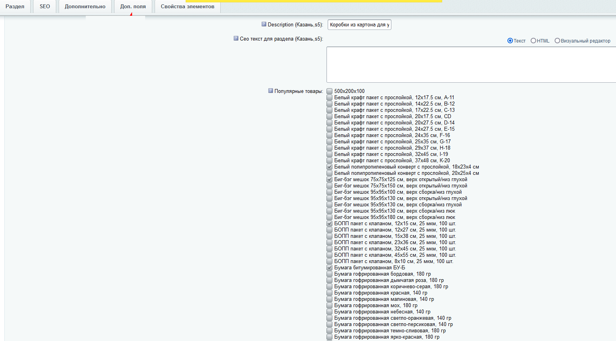
Task: Select the Доп. поля tab
Action: [x=133, y=7]
